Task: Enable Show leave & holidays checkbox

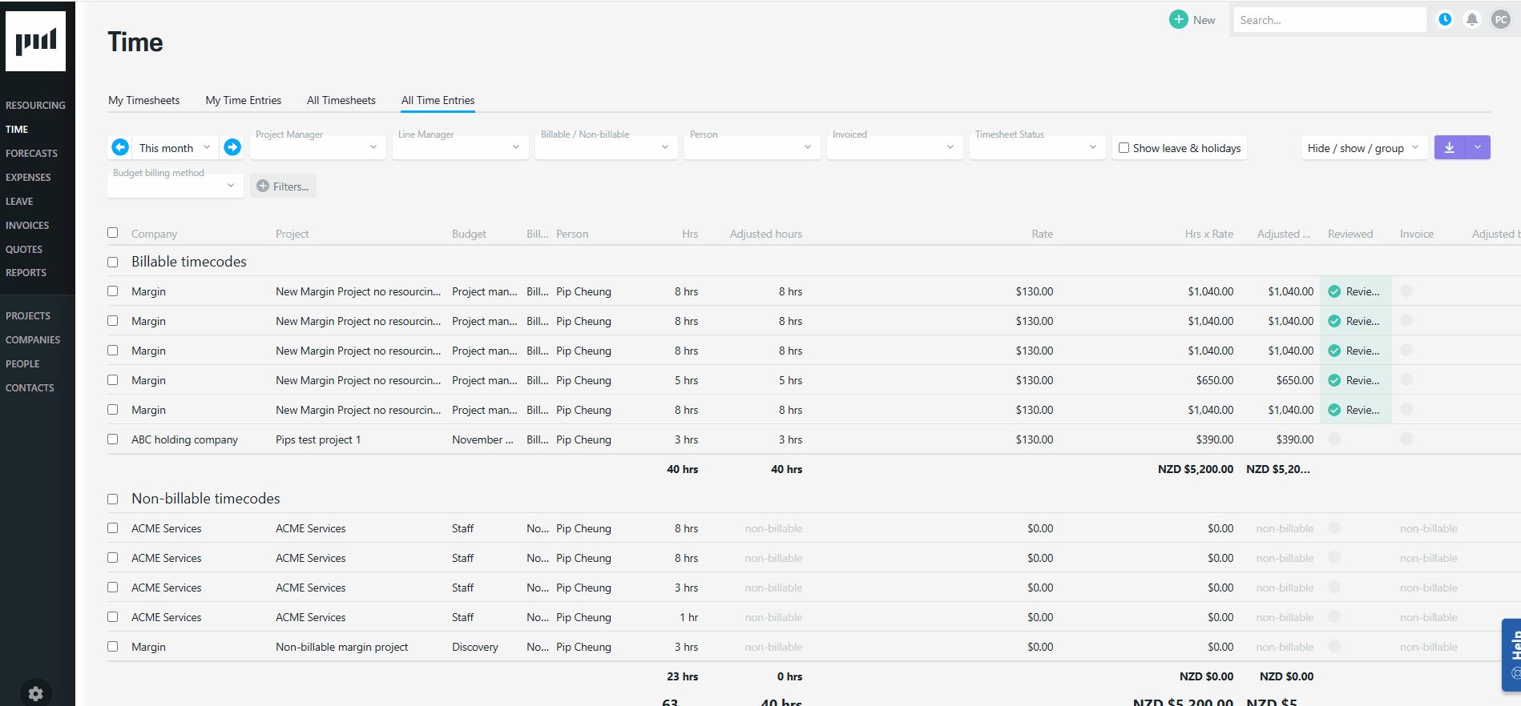Action: (1124, 148)
